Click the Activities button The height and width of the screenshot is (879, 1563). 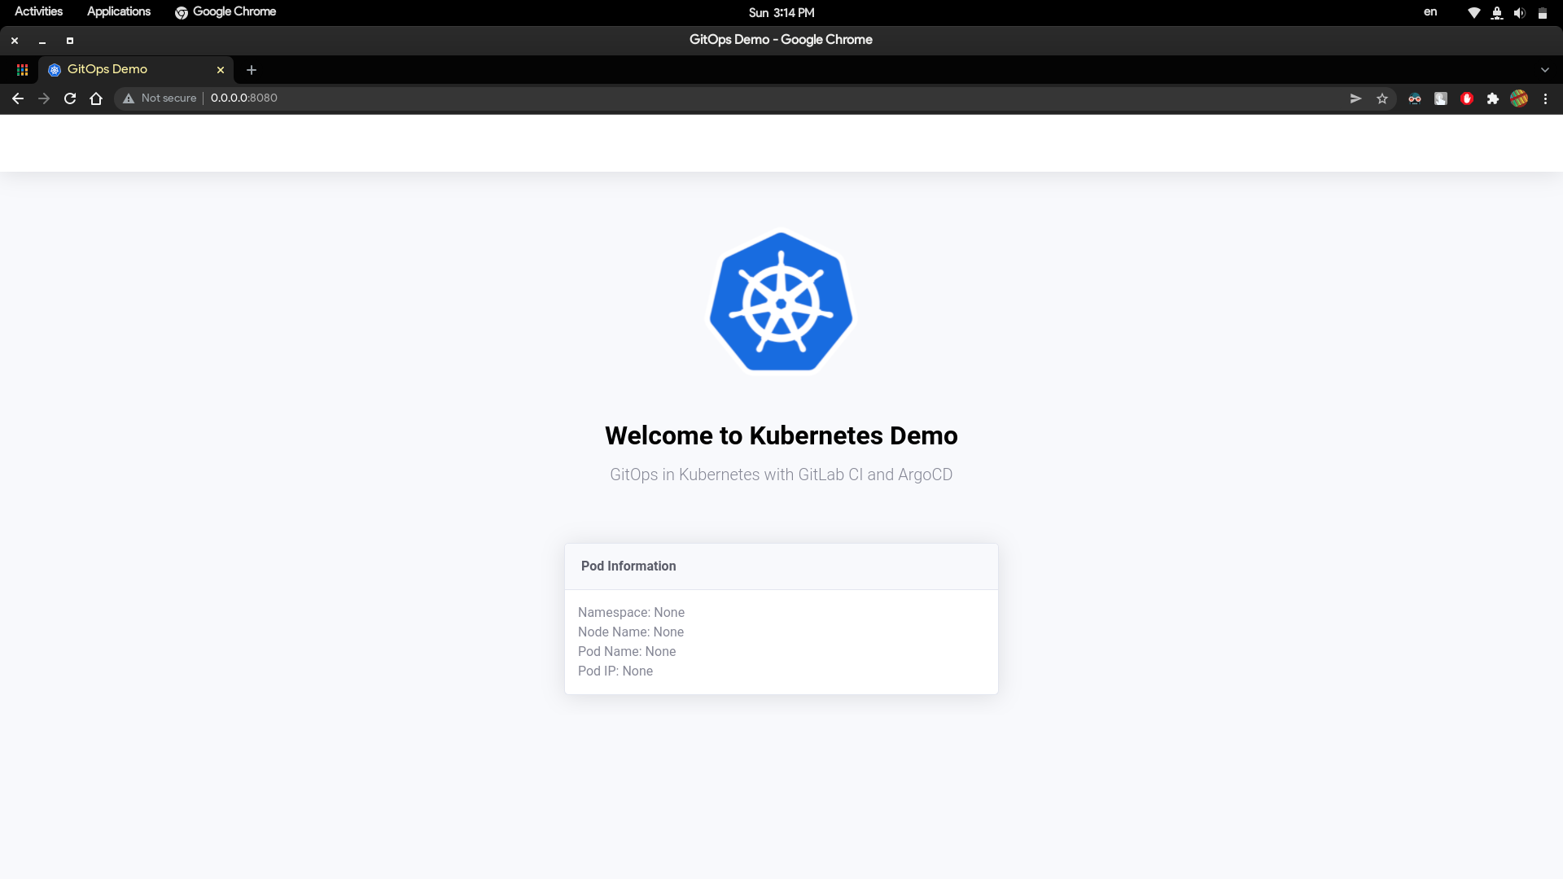point(38,11)
